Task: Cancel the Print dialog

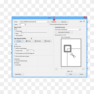Action: pos(81,74)
